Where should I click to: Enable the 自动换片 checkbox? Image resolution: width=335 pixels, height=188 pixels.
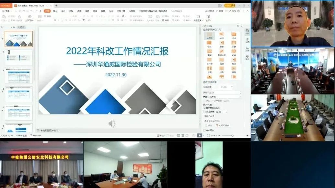(204, 112)
